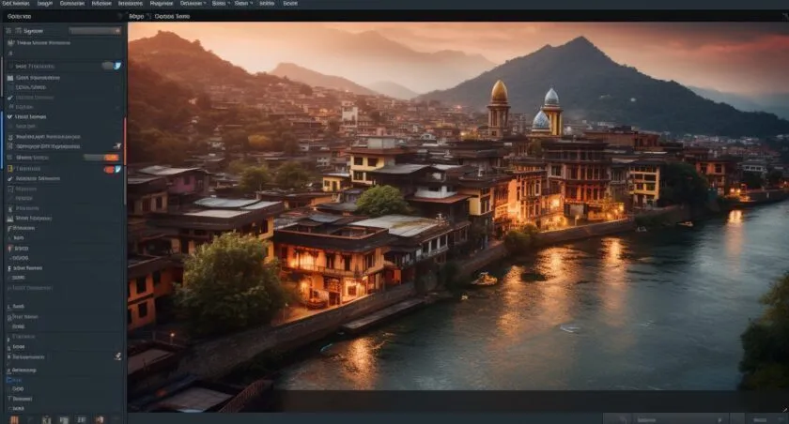The image size is (789, 424).
Task: Click the orange vertical scrollbar beside panel
Action: click(x=125, y=140)
